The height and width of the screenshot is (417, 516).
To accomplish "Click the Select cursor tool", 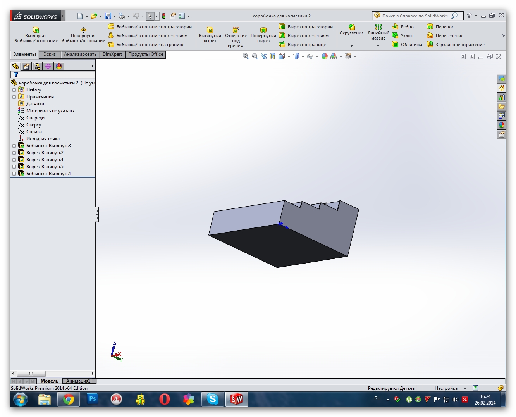I will click(x=150, y=16).
